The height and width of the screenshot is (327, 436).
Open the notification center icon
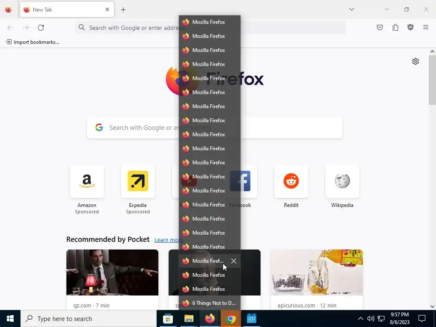422,318
